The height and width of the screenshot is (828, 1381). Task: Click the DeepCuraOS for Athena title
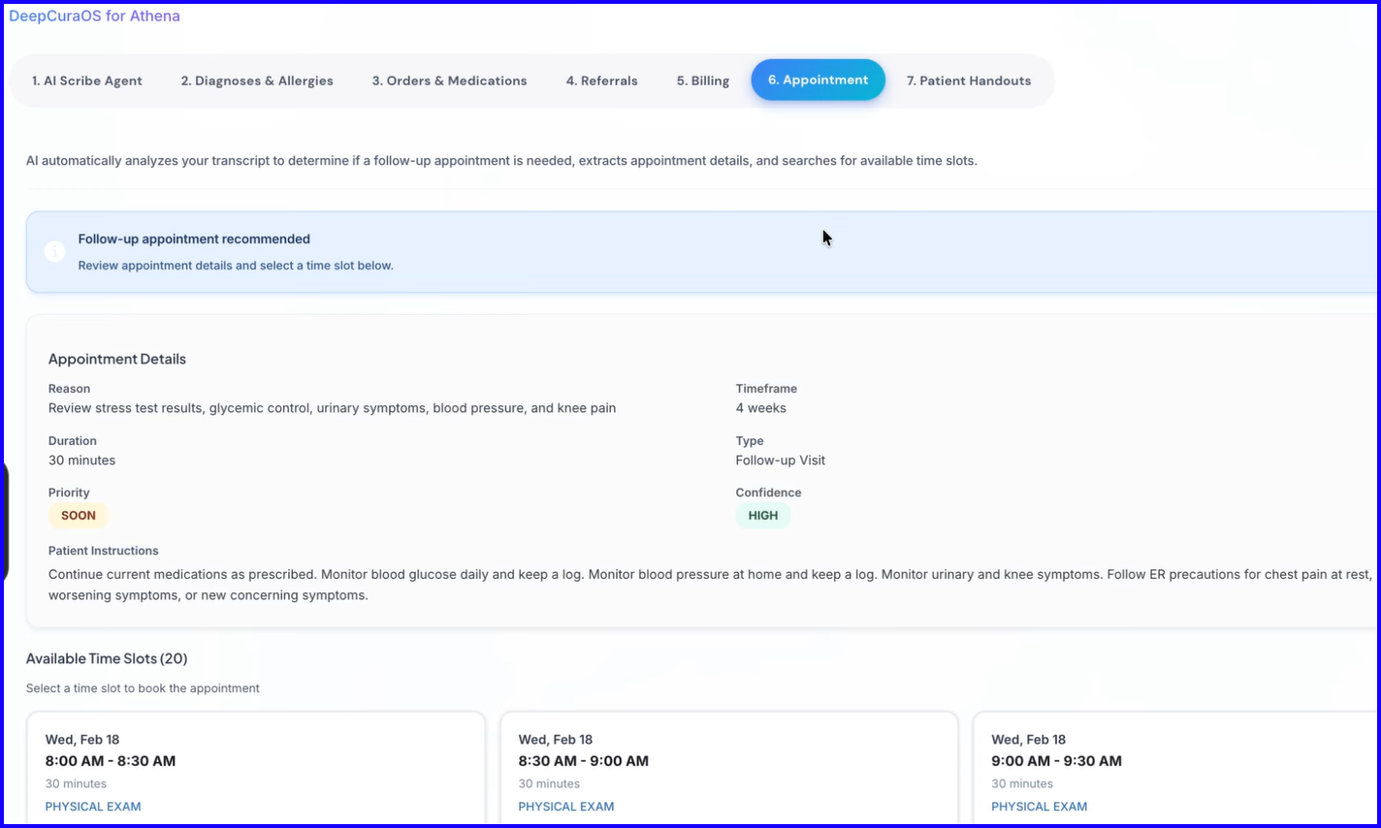(x=94, y=16)
